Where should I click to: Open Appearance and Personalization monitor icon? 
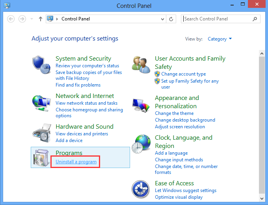[x=142, y=105]
